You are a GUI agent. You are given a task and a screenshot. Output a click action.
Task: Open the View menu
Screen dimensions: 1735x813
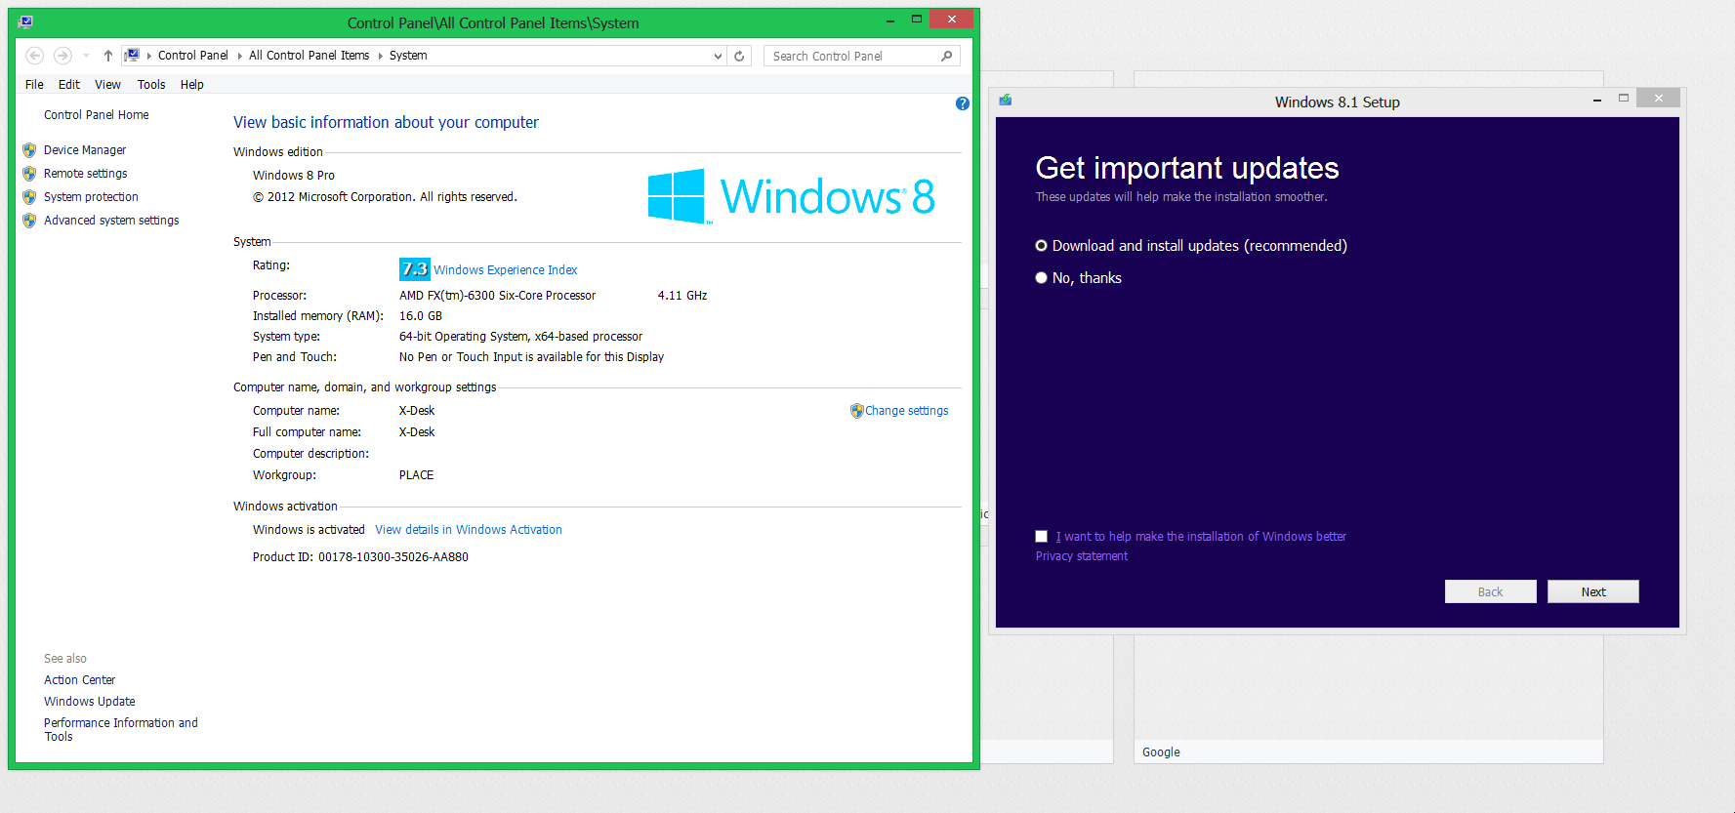[x=107, y=85]
